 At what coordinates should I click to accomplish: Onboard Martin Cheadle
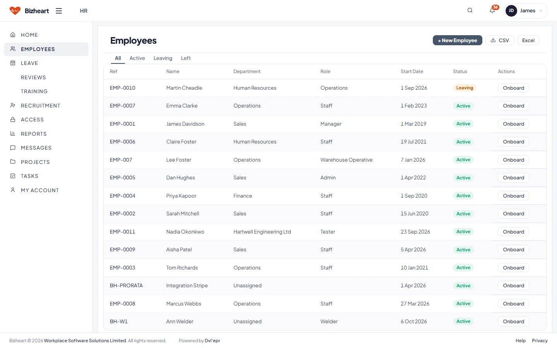pyautogui.click(x=513, y=88)
